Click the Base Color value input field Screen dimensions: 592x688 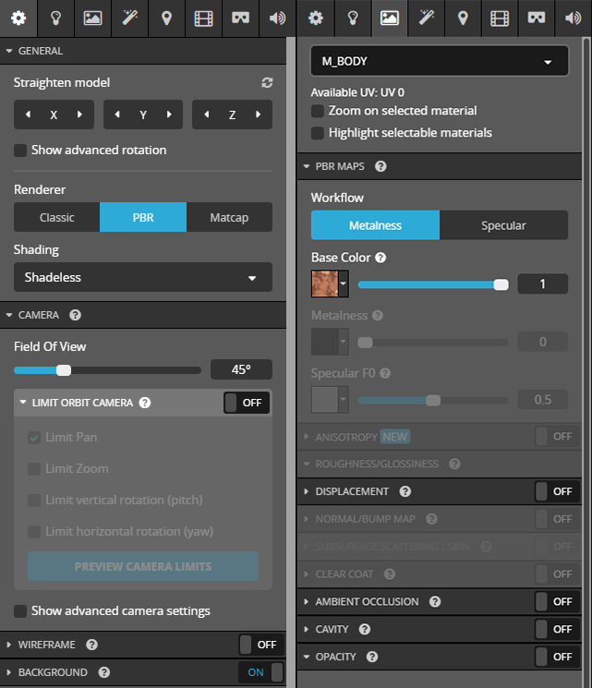pyautogui.click(x=542, y=284)
